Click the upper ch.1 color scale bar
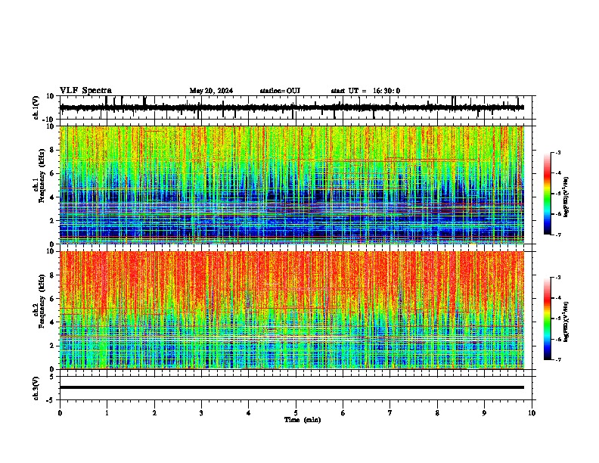The width and height of the screenshot is (599, 463). point(548,194)
